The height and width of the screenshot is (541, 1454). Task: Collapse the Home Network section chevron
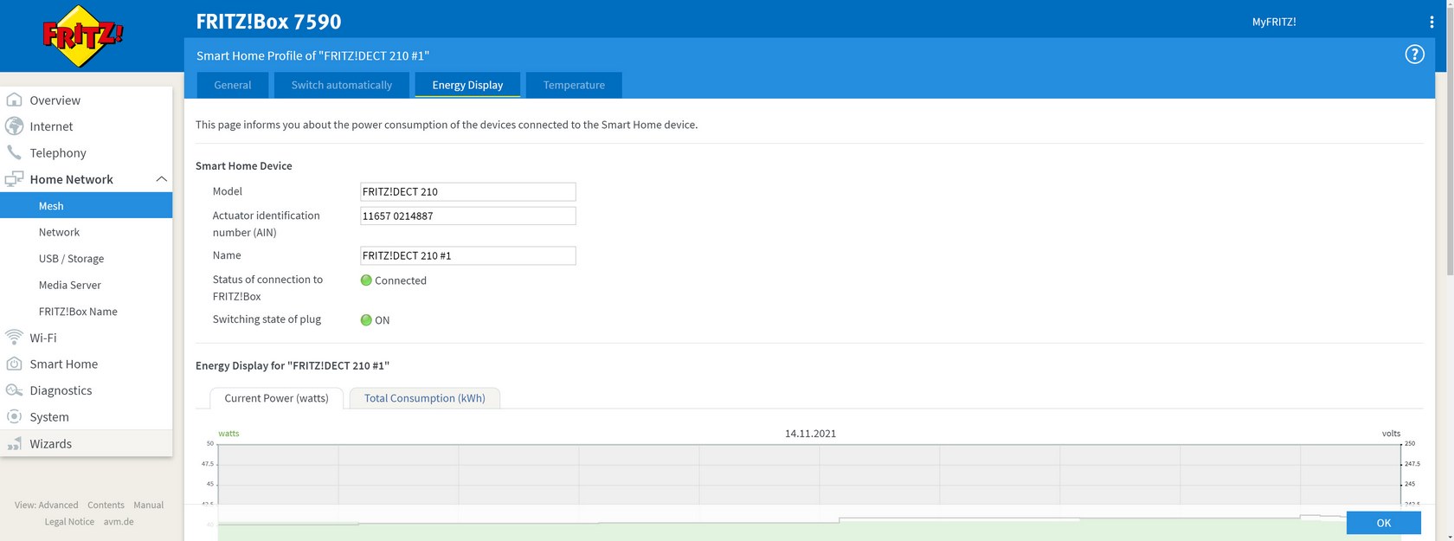[161, 179]
